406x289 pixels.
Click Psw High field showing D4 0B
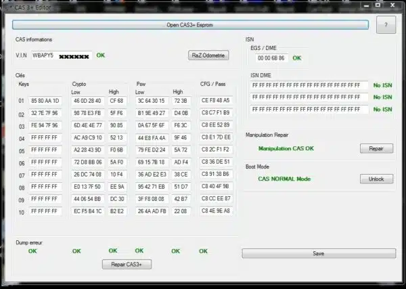coord(181,113)
